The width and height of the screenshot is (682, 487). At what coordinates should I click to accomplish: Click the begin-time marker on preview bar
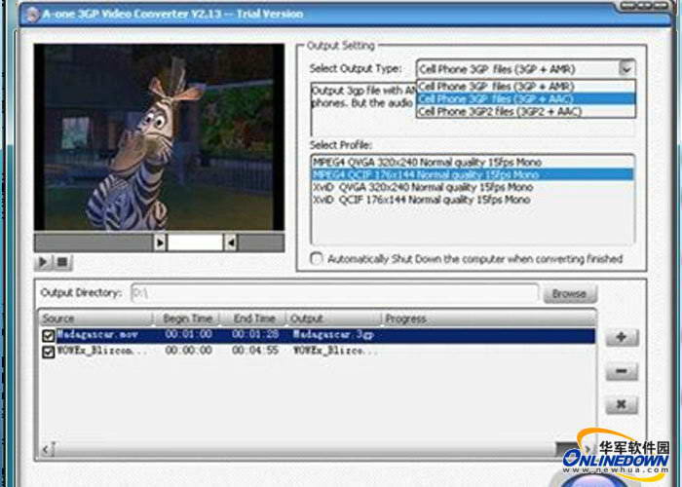(x=160, y=243)
